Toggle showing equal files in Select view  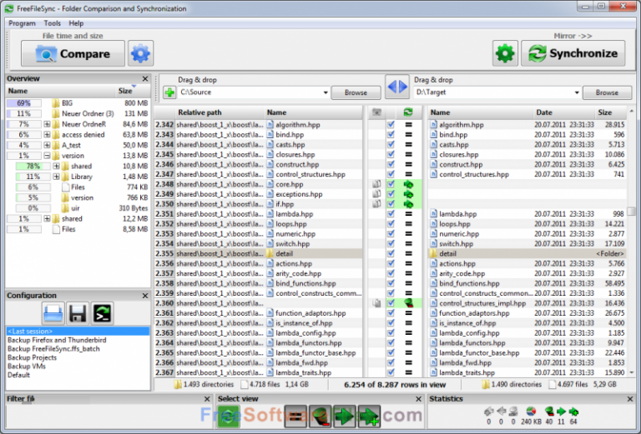click(295, 417)
